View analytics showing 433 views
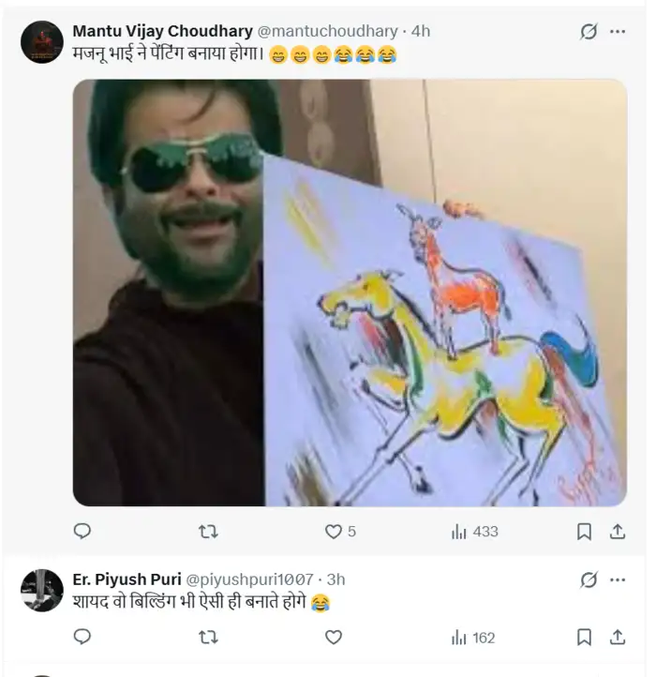Viewport: 656px width, 677px height. (x=475, y=532)
